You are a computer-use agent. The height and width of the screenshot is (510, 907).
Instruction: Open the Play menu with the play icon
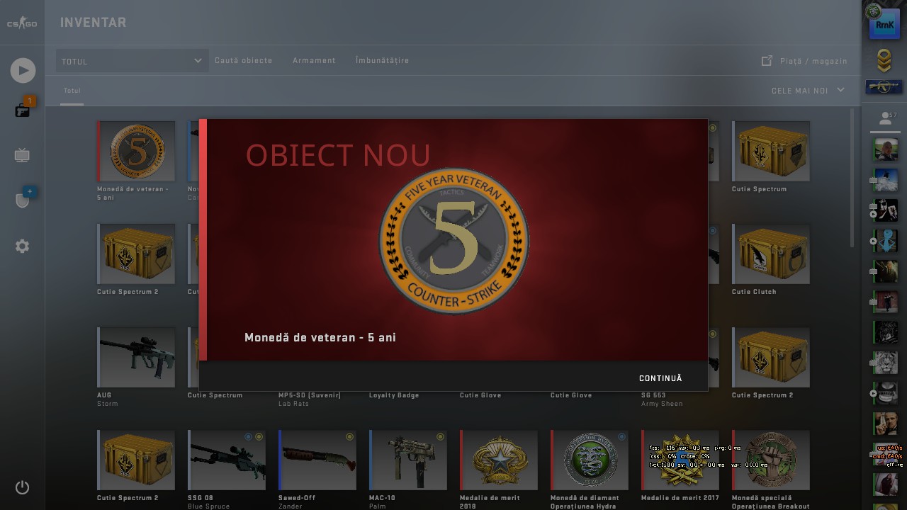23,70
